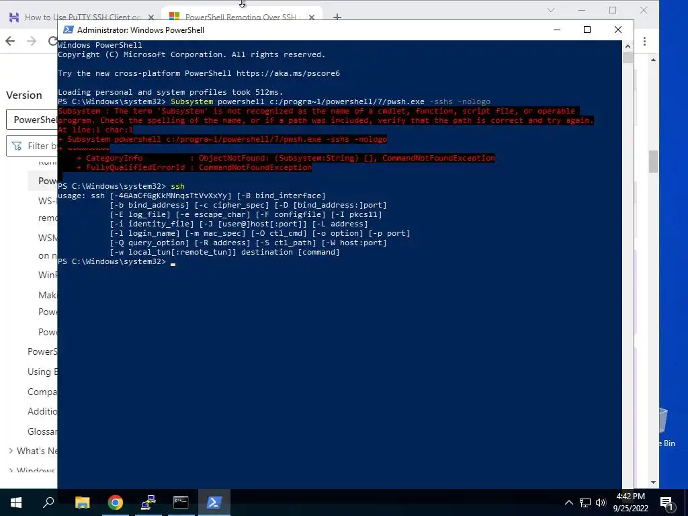Close the PuTTY SSH Client tab

point(151,17)
